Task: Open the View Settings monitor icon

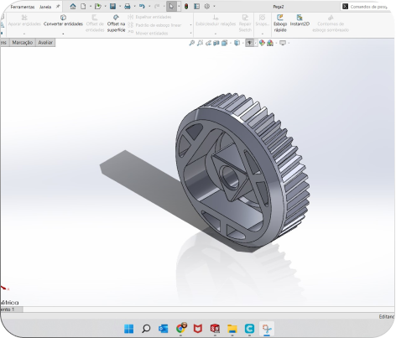Action: [x=283, y=43]
